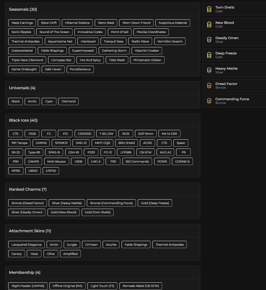Select the CSRX300 Black Ice tag
Viewport: 266px width, 290px height.
pos(84,134)
